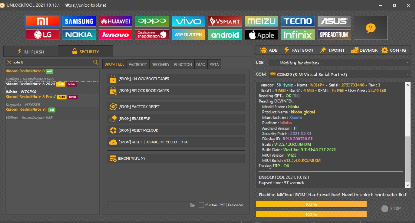
Task: Select the Infinix brand logo
Action: coord(298,35)
